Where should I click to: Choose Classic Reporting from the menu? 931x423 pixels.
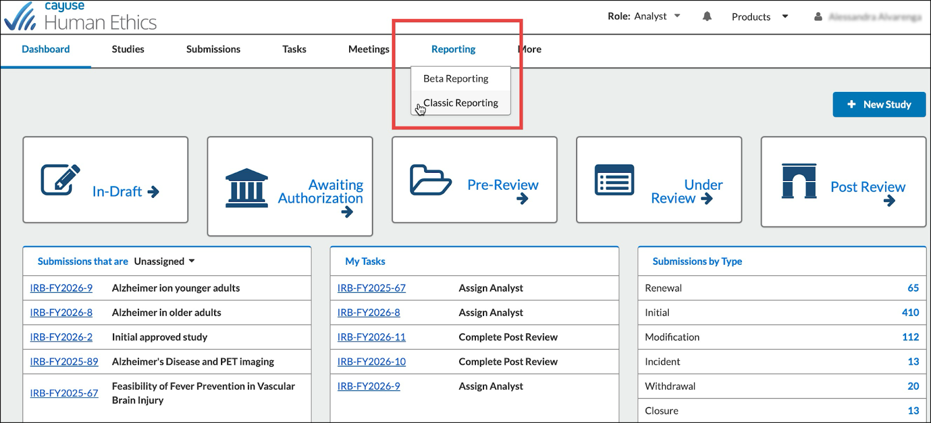click(x=461, y=103)
